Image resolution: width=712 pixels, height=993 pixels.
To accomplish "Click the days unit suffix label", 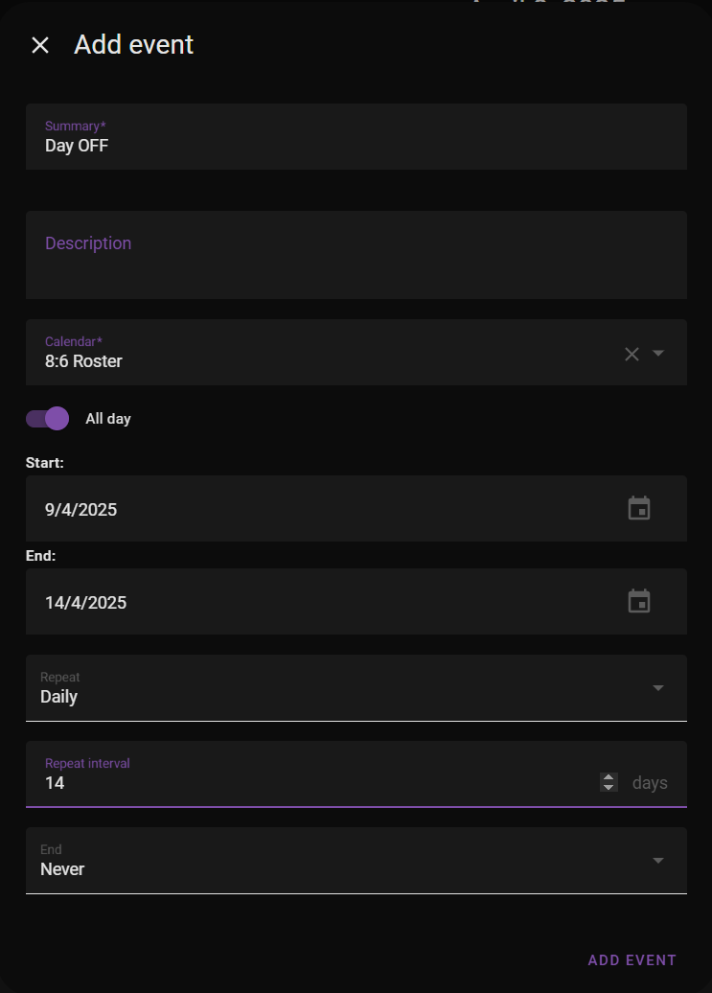I will pyautogui.click(x=650, y=783).
